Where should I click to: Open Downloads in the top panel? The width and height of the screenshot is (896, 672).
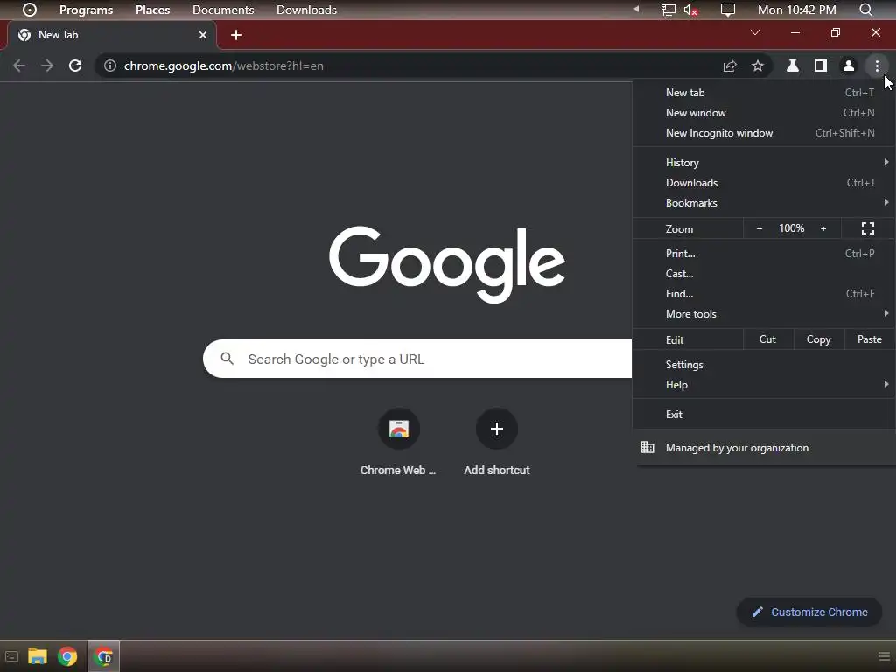pyautogui.click(x=306, y=10)
